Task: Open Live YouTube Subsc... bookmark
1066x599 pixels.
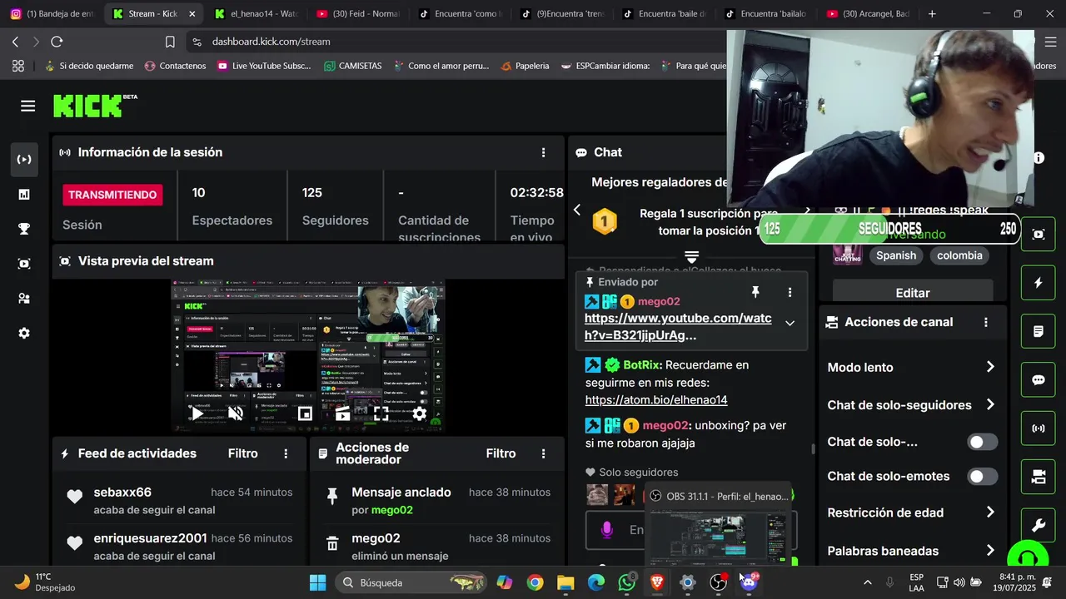Action: coord(263,66)
